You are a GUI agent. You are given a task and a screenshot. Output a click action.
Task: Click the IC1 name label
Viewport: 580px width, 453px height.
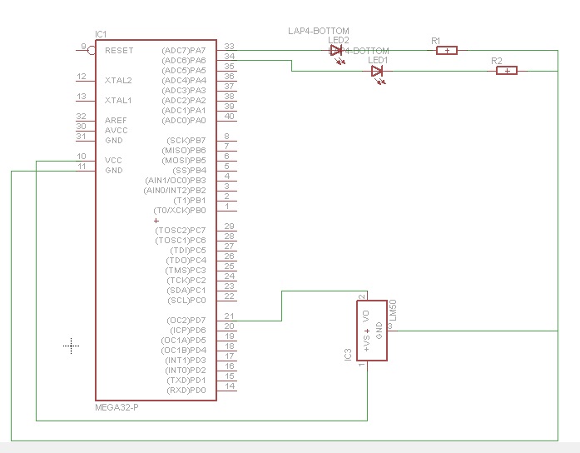pyautogui.click(x=101, y=34)
